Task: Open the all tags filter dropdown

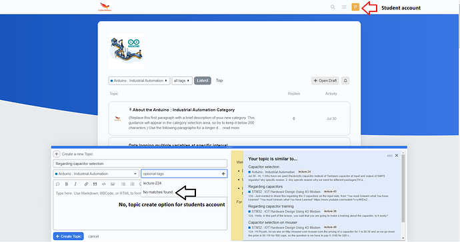Action: click(x=181, y=80)
